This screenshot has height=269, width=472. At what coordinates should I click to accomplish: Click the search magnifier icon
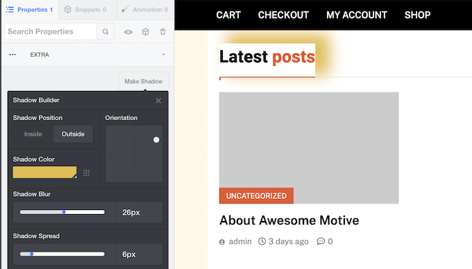pyautogui.click(x=106, y=32)
